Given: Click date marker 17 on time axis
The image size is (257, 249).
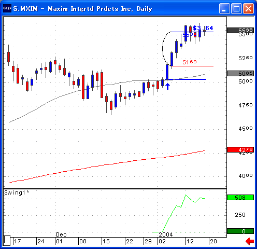Looking at the screenshot, I should pyautogui.click(x=18, y=241).
